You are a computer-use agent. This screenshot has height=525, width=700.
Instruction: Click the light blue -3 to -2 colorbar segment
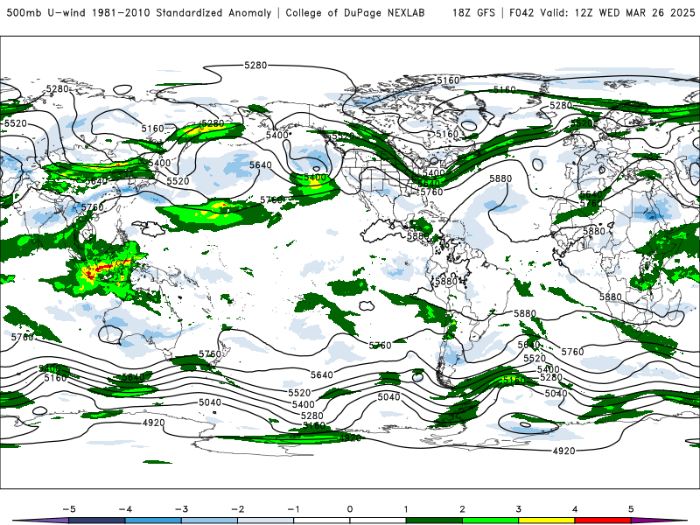coord(209,521)
